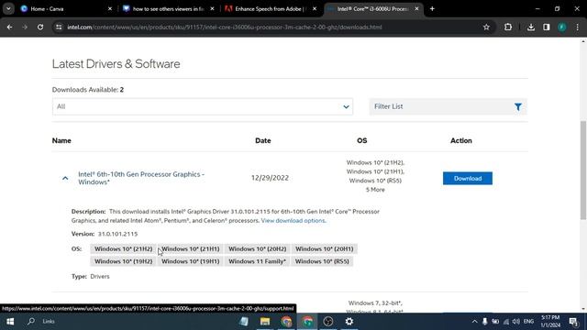Open the Windows Start menu

coord(10,322)
